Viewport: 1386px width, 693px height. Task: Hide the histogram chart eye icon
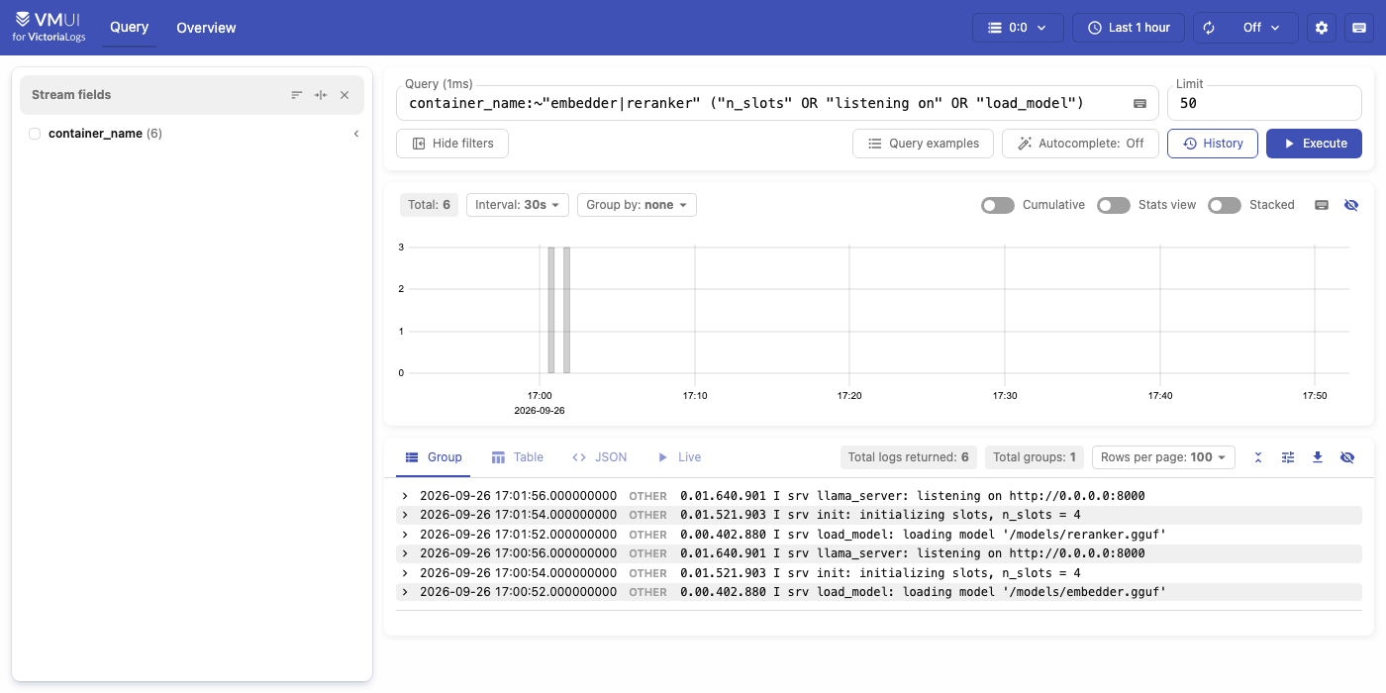coord(1351,205)
